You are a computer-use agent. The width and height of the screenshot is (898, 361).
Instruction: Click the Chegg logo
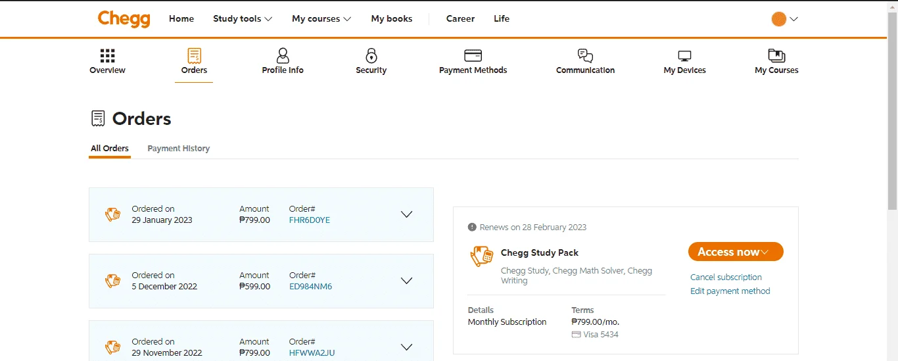[124, 18]
